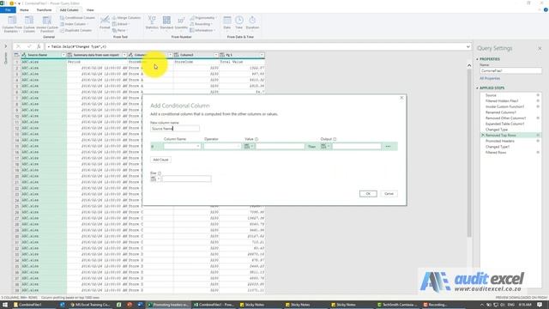Viewport: 549px width, 309px height.
Task: Collapse the PROPERTIES section
Action: (478, 59)
